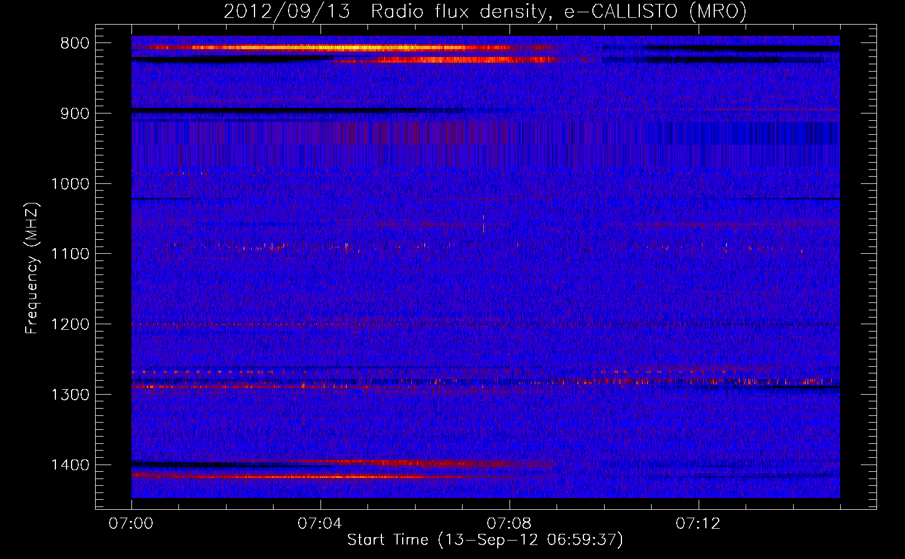The height and width of the screenshot is (559, 905).
Task: Click the 07:12 time tick label
Action: [699, 524]
